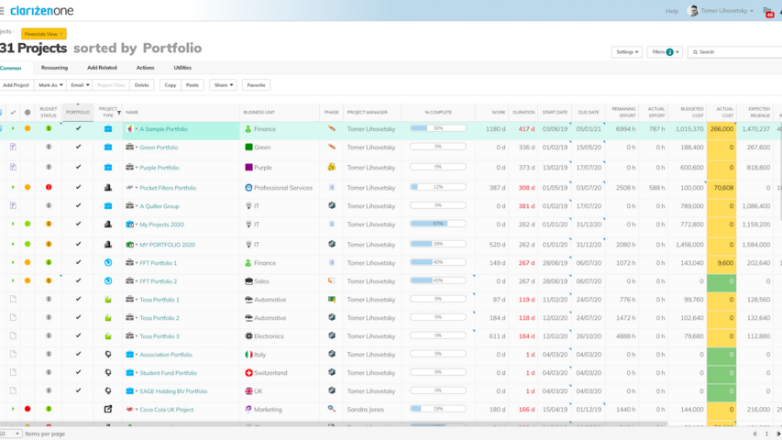Image resolution: width=782 pixels, height=440 pixels.
Task: Click the red budget status icon for Pocket Filters Portfolio
Action: pyautogui.click(x=49, y=187)
